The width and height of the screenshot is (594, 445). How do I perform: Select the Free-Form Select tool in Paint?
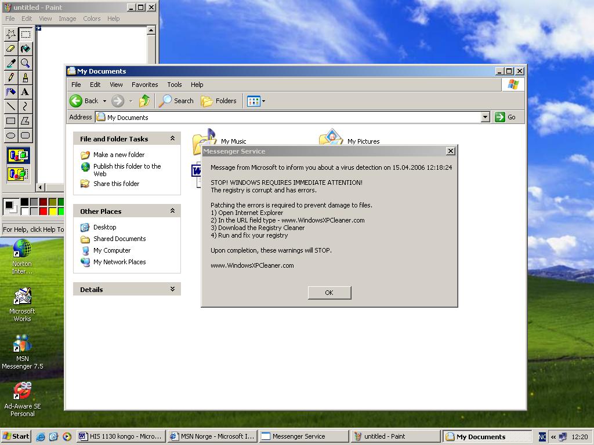click(x=10, y=34)
